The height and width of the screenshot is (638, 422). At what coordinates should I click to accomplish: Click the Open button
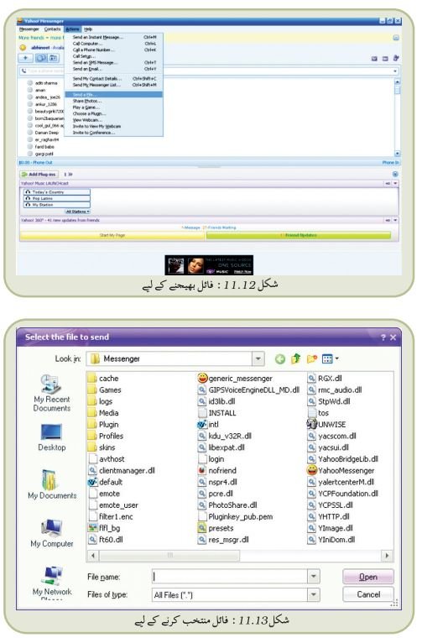coord(368,577)
